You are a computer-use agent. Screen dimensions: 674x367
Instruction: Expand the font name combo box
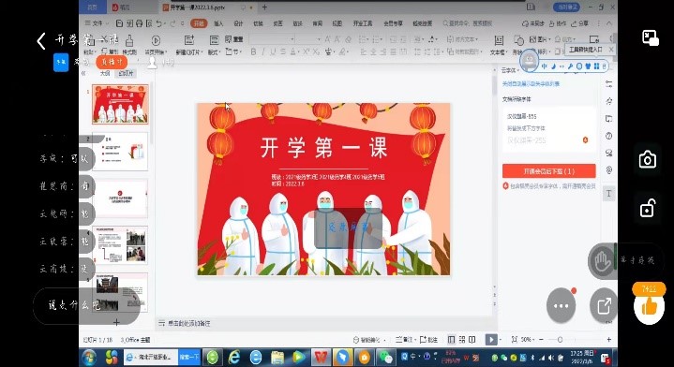(x=272, y=39)
